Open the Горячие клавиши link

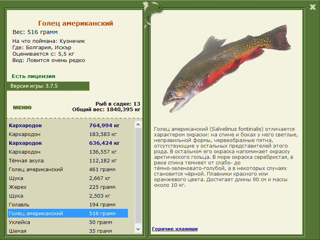pyautogui.click(x=175, y=229)
